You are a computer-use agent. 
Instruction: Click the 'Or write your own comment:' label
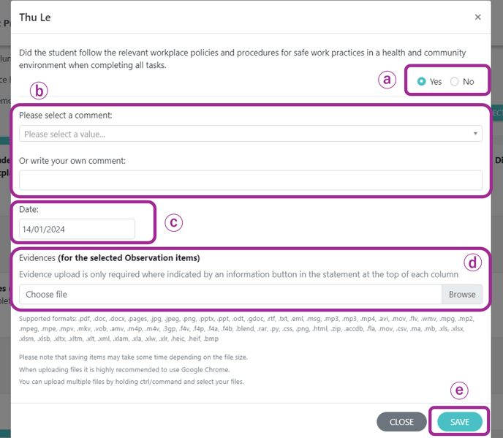point(72,160)
